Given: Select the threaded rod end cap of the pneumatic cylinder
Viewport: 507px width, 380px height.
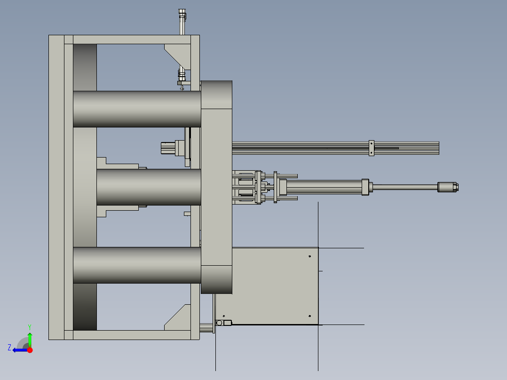Looking at the screenshot, I should 448,187.
